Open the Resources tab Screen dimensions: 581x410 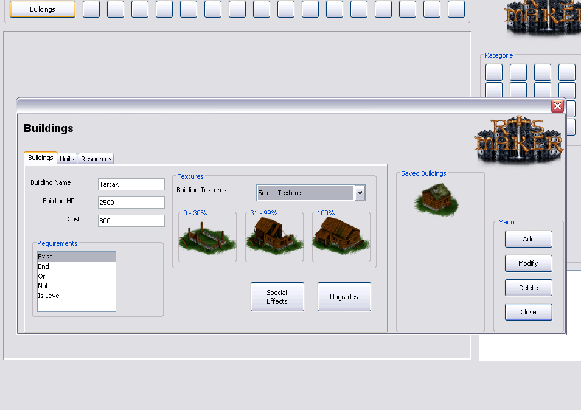pyautogui.click(x=96, y=158)
